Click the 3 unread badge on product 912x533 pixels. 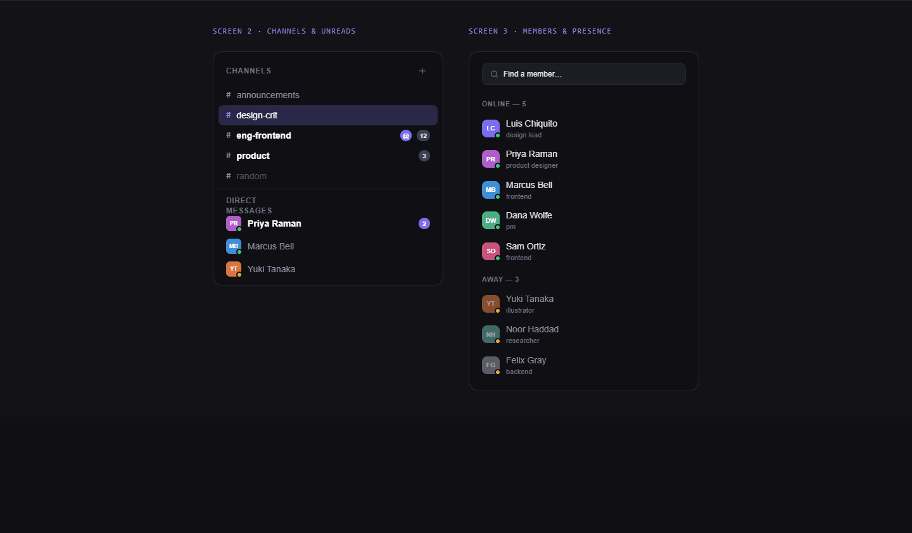[x=424, y=156]
